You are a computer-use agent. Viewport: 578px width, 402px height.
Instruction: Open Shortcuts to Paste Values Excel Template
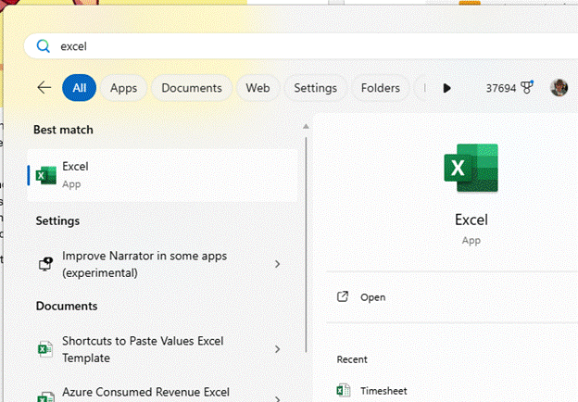(162, 349)
